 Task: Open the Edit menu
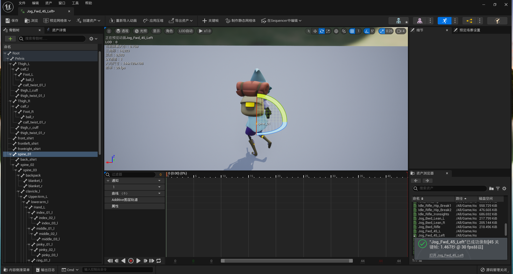[x=35, y=3]
